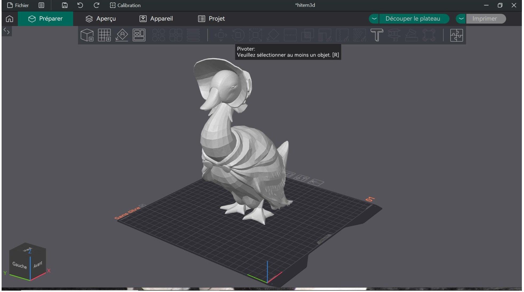Expand the Découper le plateau dropdown arrow
Image resolution: width=524 pixels, height=292 pixels.
click(x=374, y=19)
